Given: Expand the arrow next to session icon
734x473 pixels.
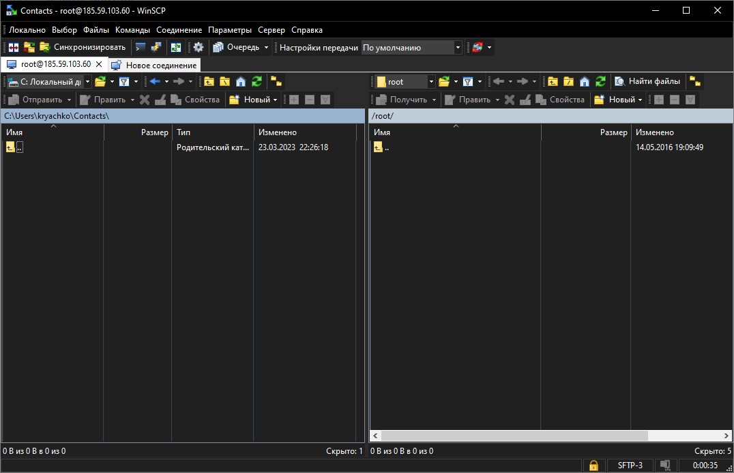Looking at the screenshot, I should pos(489,47).
